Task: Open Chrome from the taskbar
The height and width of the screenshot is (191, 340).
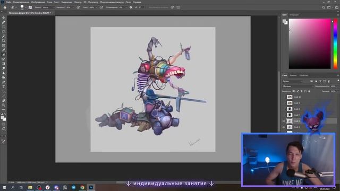Action: click(x=82, y=187)
